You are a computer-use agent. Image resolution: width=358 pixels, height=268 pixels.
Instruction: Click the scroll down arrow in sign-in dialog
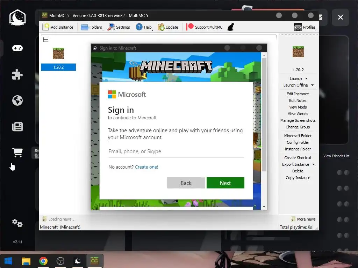click(x=264, y=207)
